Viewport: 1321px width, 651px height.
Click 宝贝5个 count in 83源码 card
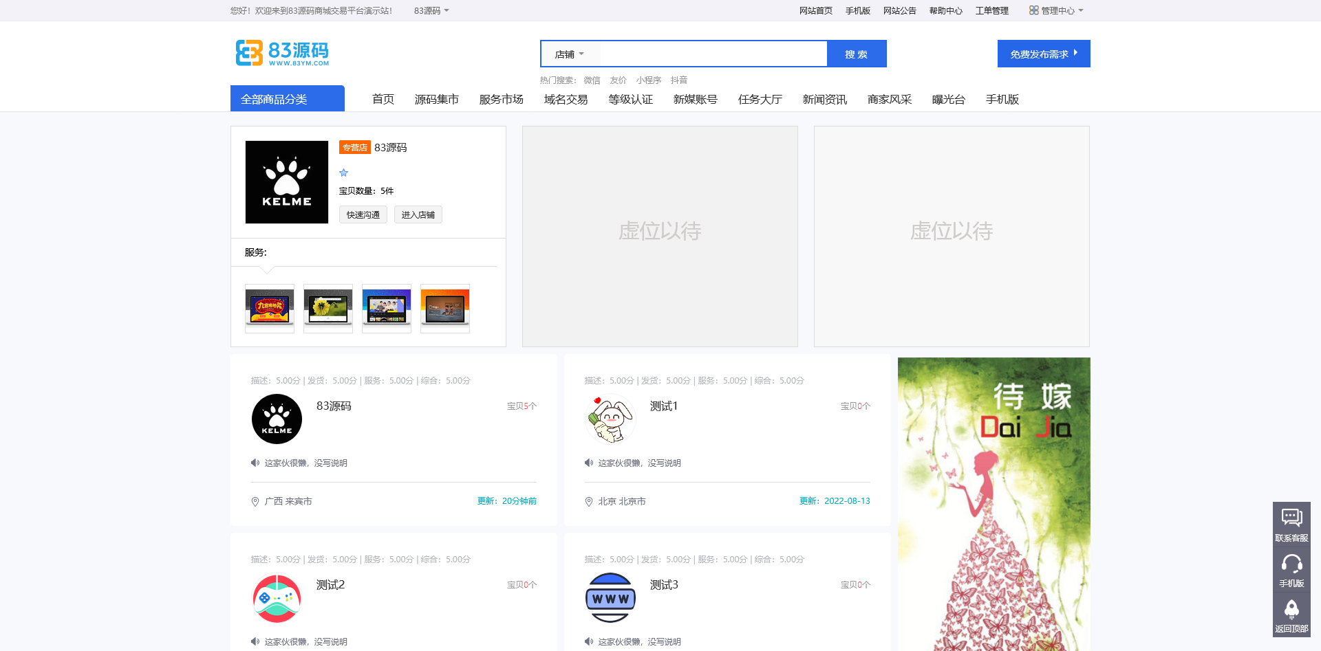coord(522,406)
